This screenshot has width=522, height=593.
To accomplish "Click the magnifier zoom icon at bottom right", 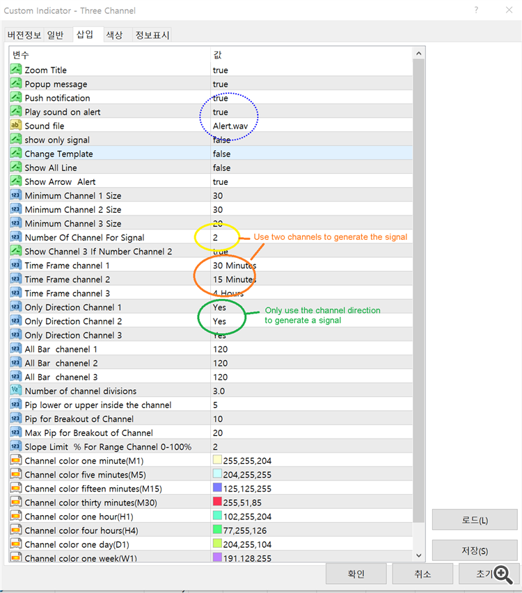I will pos(503,574).
